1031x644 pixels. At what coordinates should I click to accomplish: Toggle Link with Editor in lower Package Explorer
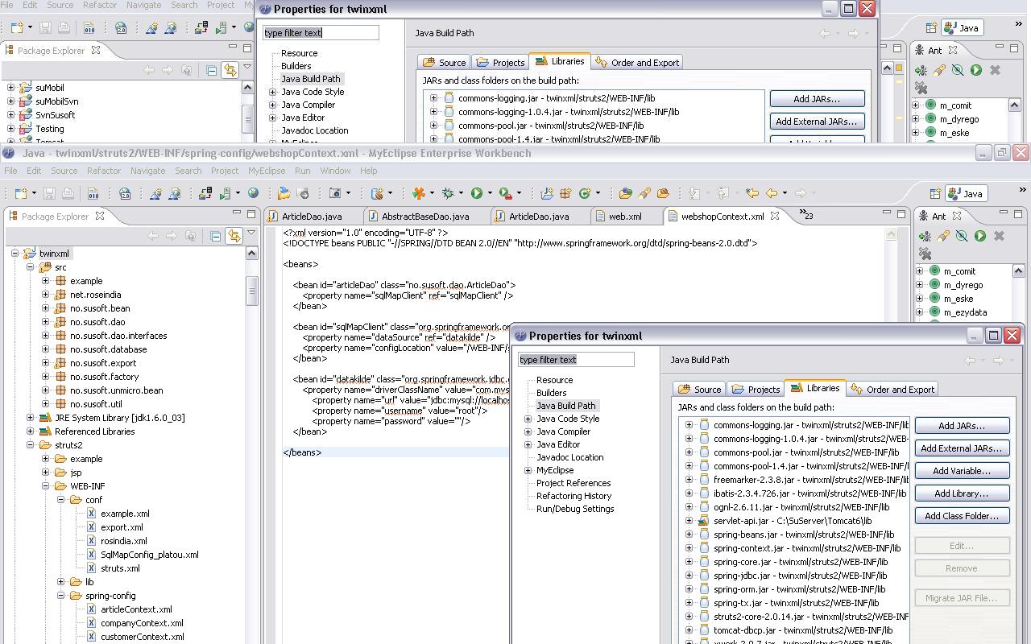[234, 236]
